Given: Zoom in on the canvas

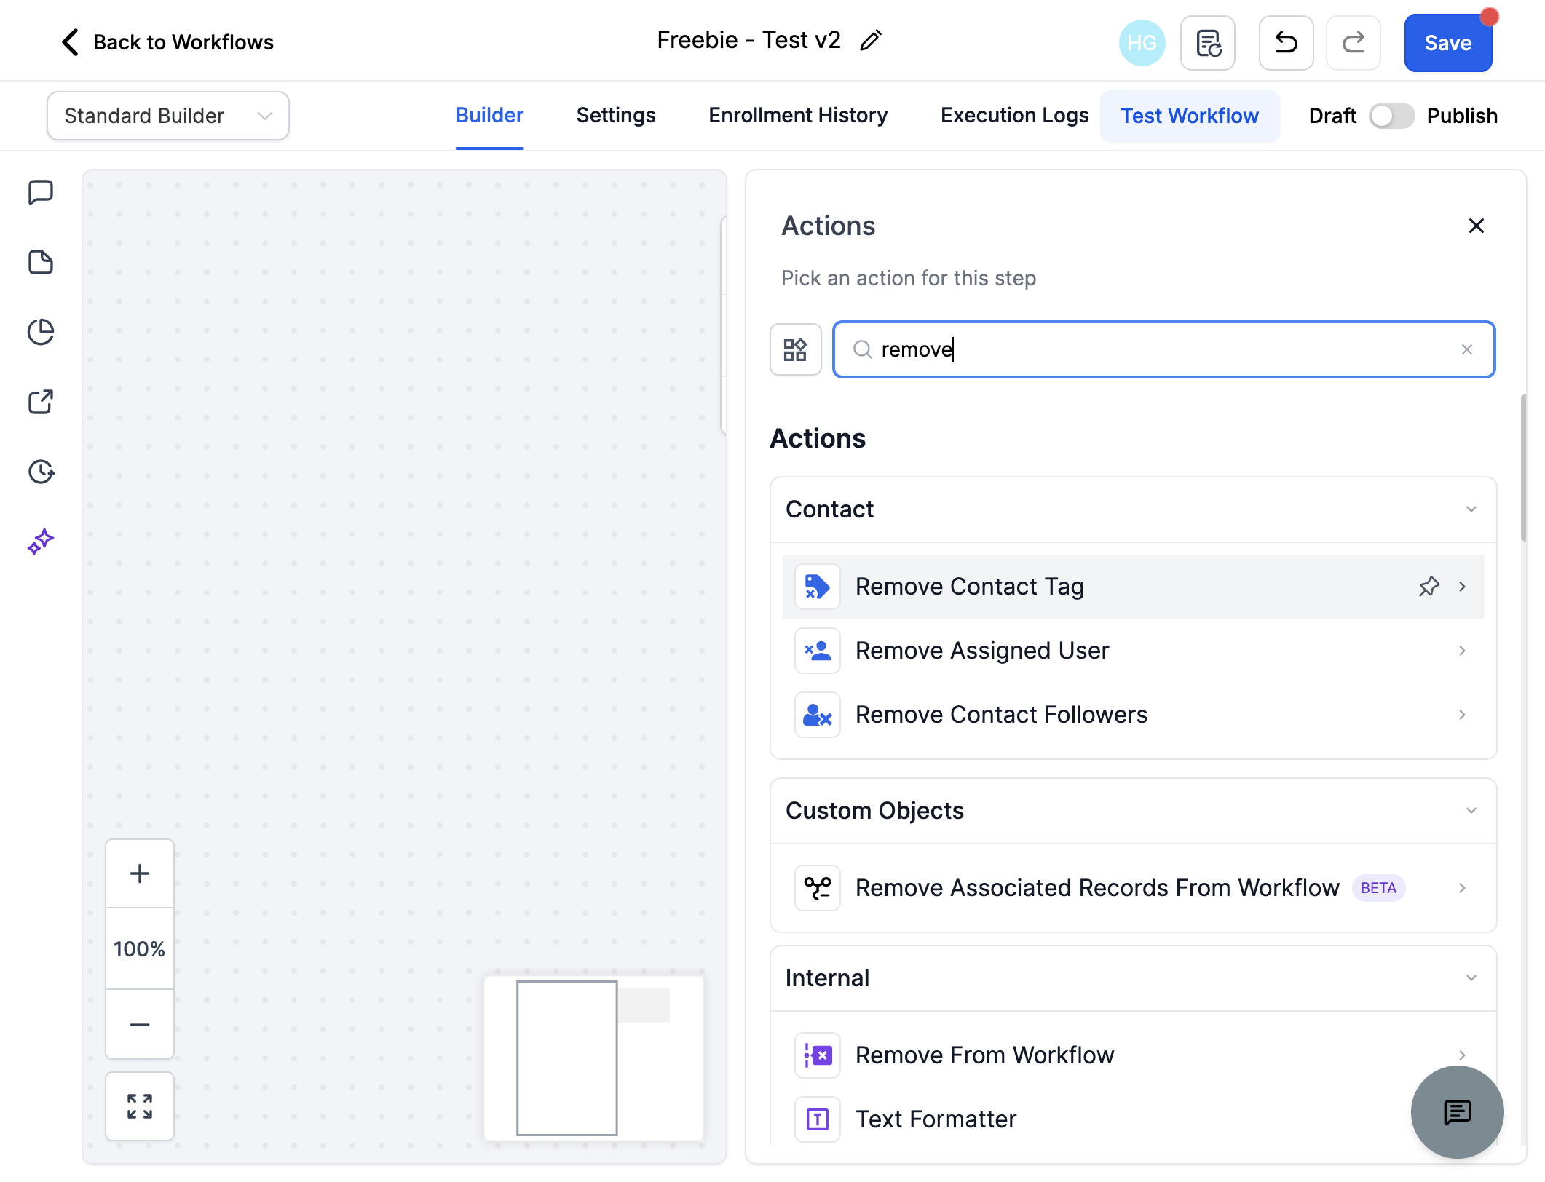Looking at the screenshot, I should (140, 873).
